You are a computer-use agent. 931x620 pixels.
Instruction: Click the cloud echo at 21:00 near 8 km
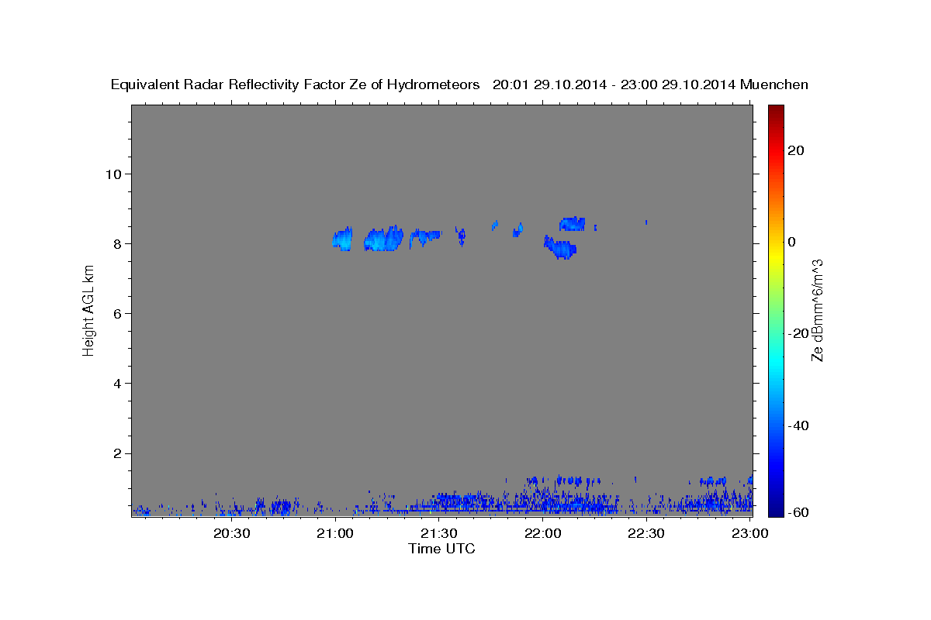(342, 238)
